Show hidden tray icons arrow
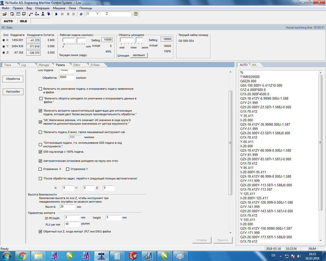Viewport: 326px width, 261px height. tap(280, 256)
